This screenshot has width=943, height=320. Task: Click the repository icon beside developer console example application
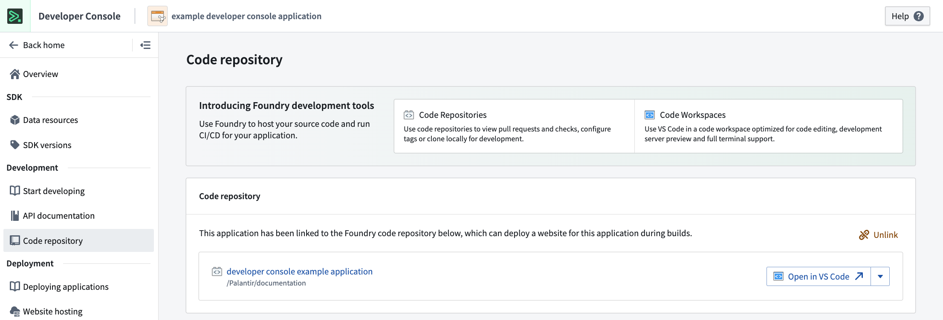[217, 271]
